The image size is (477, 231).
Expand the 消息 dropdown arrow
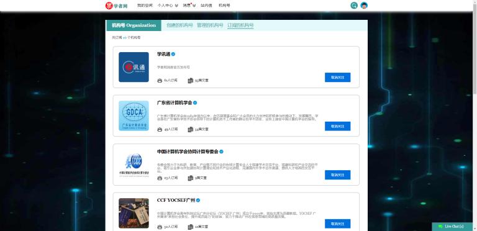[x=194, y=6]
